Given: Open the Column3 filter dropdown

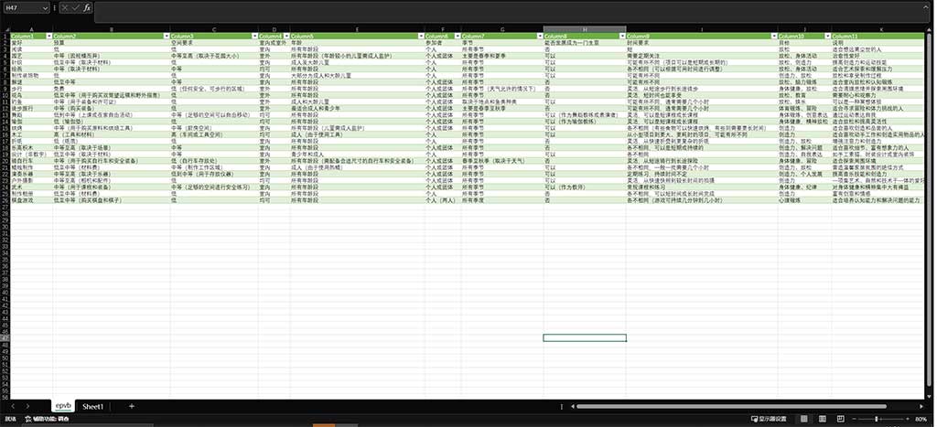Looking at the screenshot, I should (255, 36).
